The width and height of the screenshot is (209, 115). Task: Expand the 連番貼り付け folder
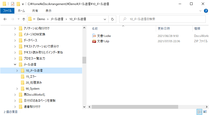15,107
